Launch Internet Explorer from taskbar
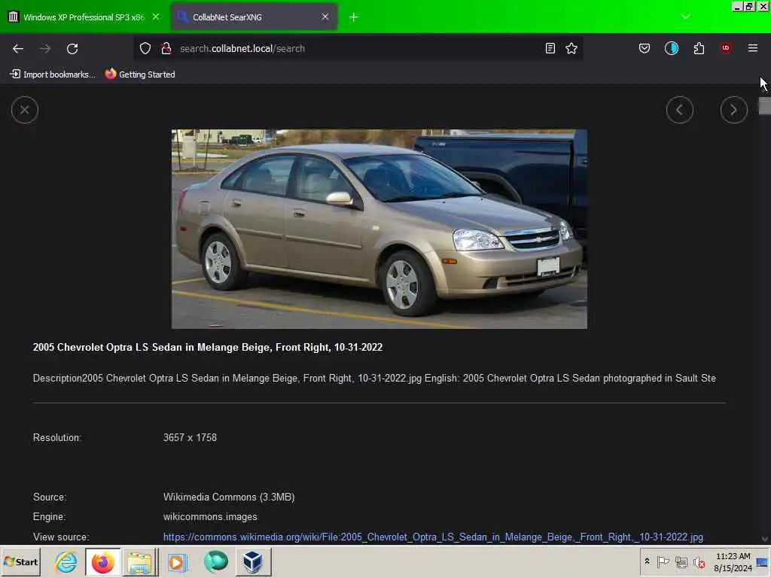 tap(66, 561)
